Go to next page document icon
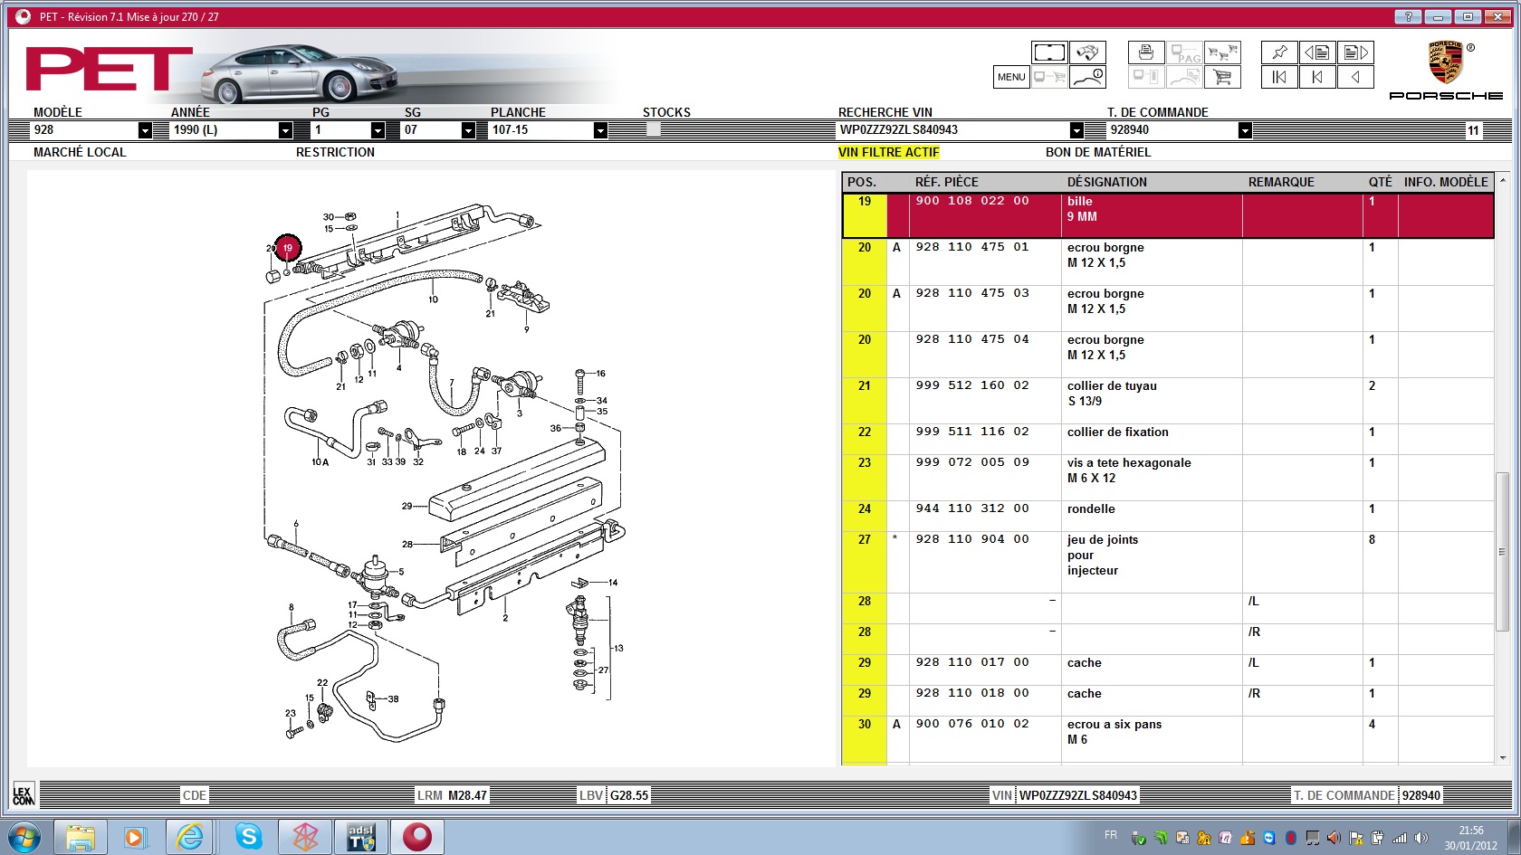 click(x=1355, y=52)
